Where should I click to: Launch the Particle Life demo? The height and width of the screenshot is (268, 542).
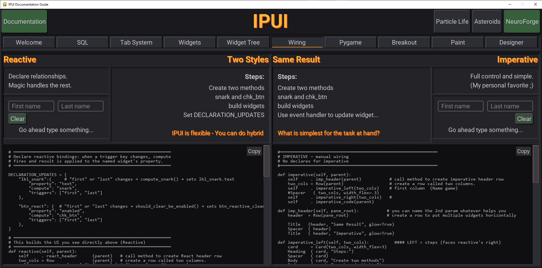click(x=452, y=21)
